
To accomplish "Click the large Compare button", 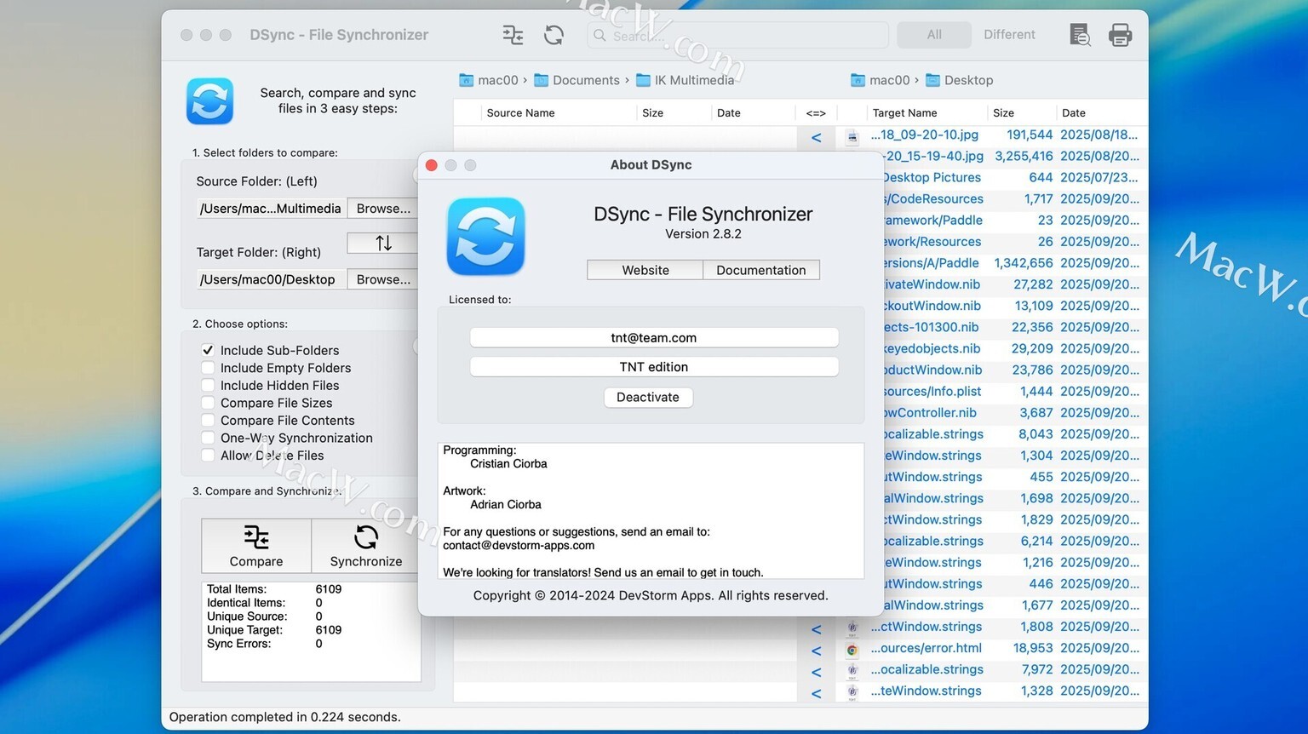I will click(x=256, y=546).
